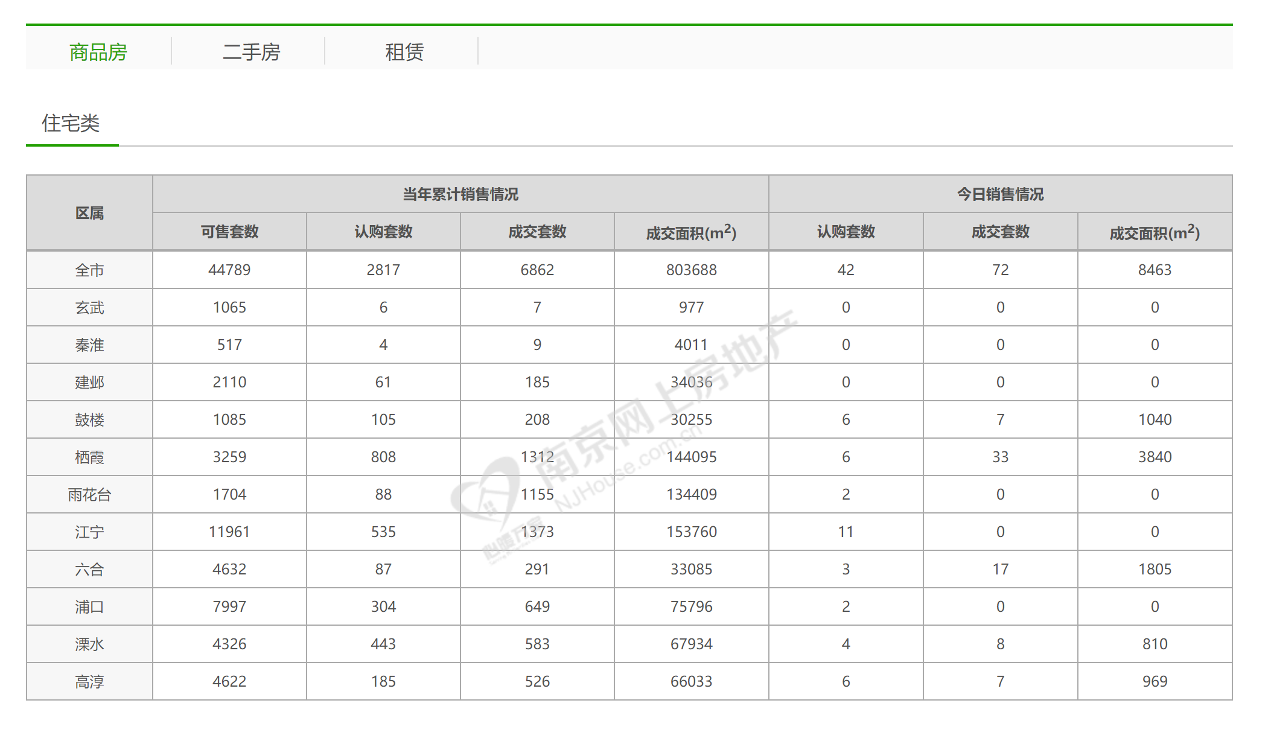Click the value 153760 in 江宁 row

[x=692, y=532]
